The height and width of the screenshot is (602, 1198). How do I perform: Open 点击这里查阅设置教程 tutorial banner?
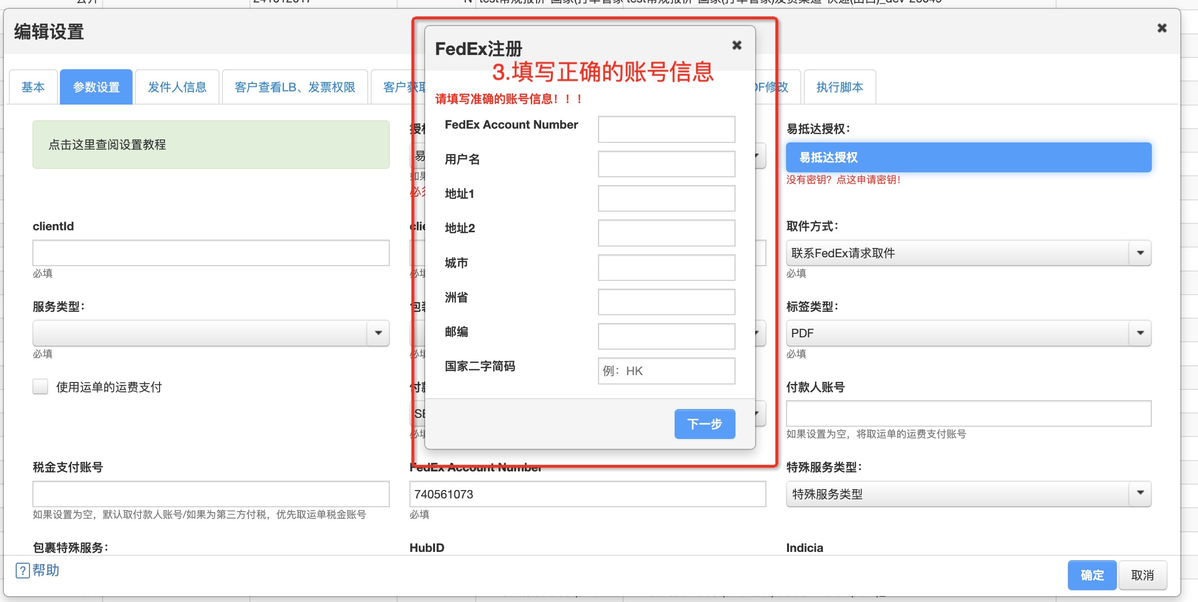(211, 144)
